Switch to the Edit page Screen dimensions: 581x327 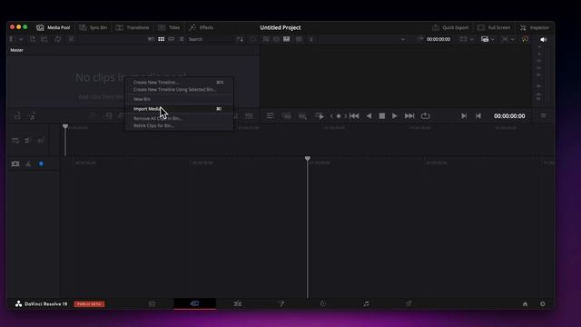[x=238, y=303]
